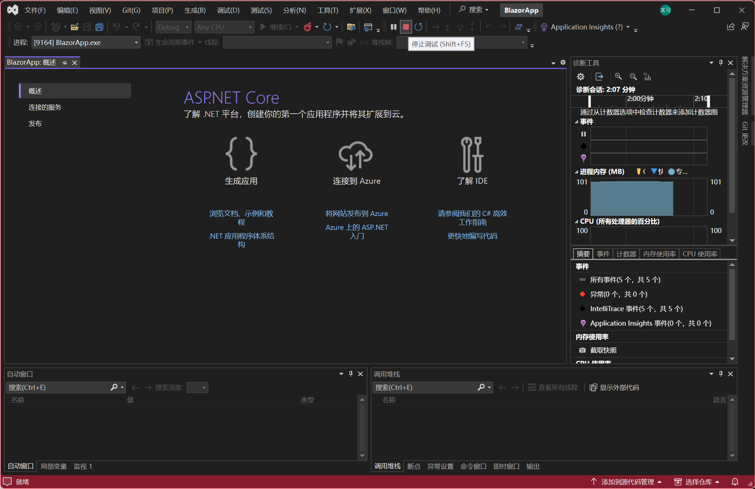Restart the debugging session
The height and width of the screenshot is (489, 755).
coord(418,27)
